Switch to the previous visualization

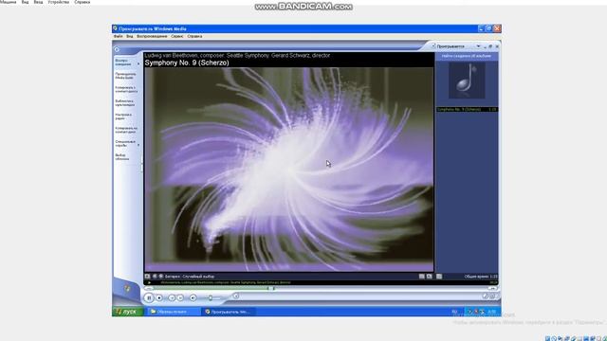(155, 277)
